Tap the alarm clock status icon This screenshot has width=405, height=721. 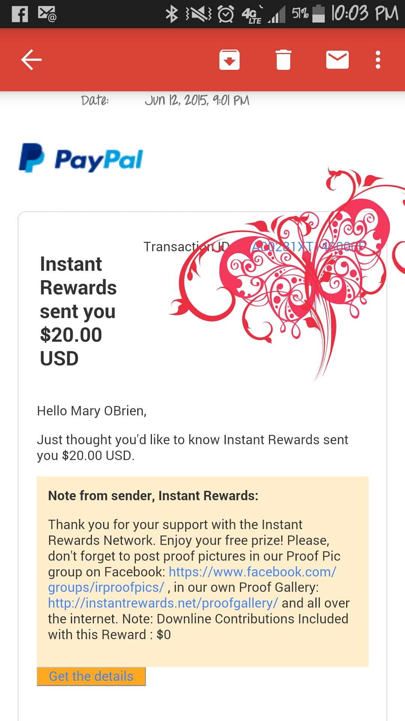coord(226,14)
